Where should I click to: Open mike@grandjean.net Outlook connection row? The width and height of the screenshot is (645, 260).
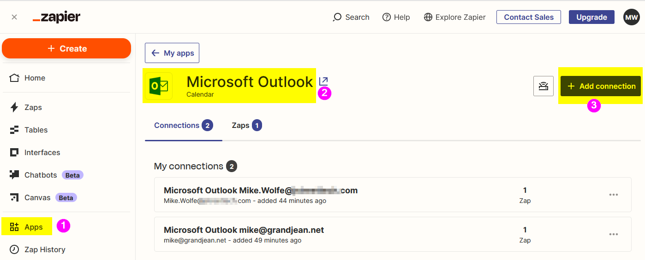(x=393, y=234)
